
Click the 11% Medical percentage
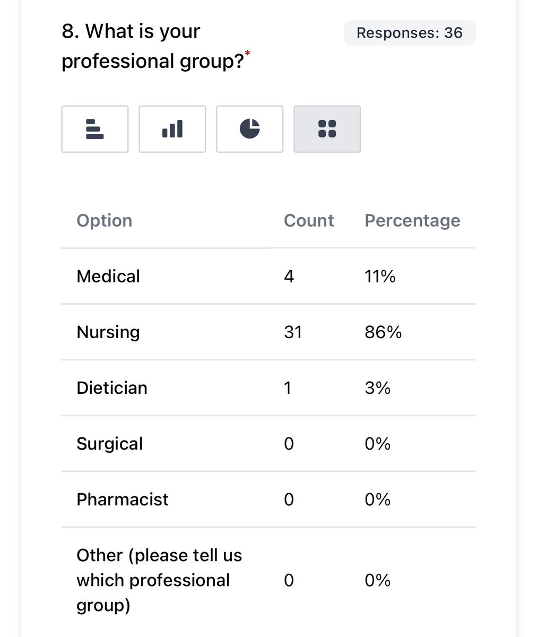coord(379,276)
